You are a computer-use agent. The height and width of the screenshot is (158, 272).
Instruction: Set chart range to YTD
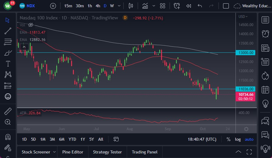pyautogui.click(x=72, y=139)
